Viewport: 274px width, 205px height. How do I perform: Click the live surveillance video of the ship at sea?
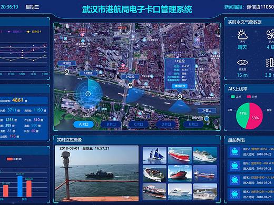[x=96, y=173]
